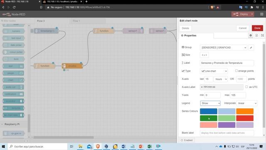Open the Word taskbar icon
The image size is (266, 150).
click(x=124, y=146)
